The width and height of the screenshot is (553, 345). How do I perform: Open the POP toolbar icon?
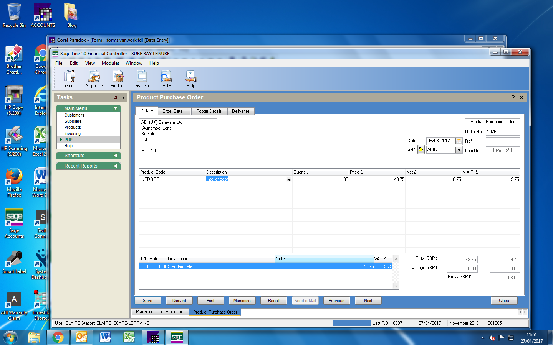(x=167, y=79)
